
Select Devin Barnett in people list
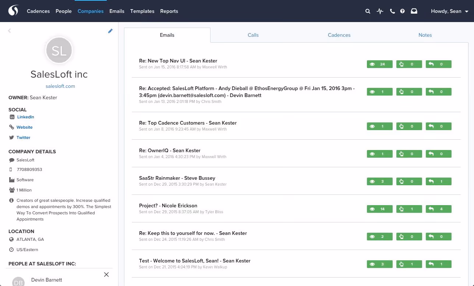point(47,280)
